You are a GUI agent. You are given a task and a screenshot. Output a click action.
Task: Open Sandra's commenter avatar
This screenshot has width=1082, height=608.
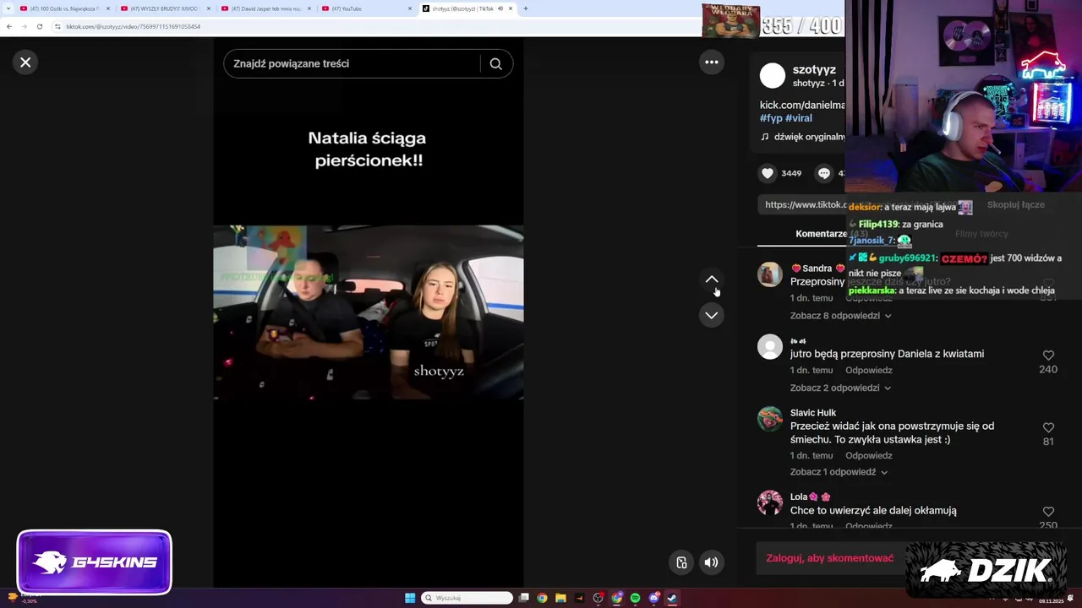770,274
